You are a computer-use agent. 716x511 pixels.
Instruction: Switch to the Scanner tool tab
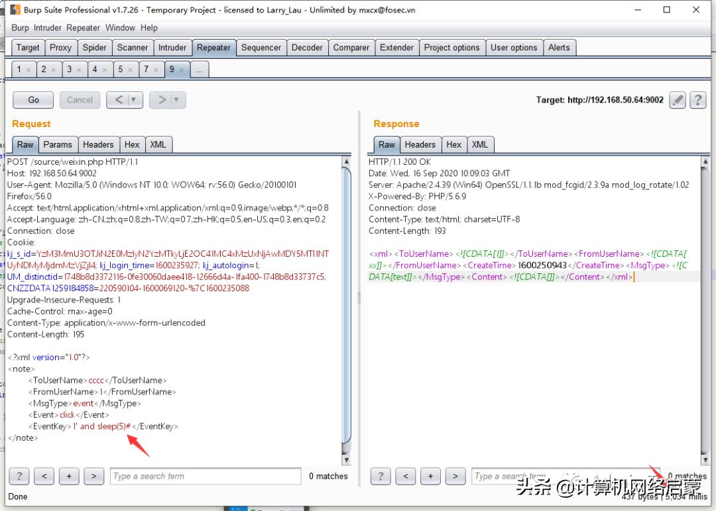(133, 48)
